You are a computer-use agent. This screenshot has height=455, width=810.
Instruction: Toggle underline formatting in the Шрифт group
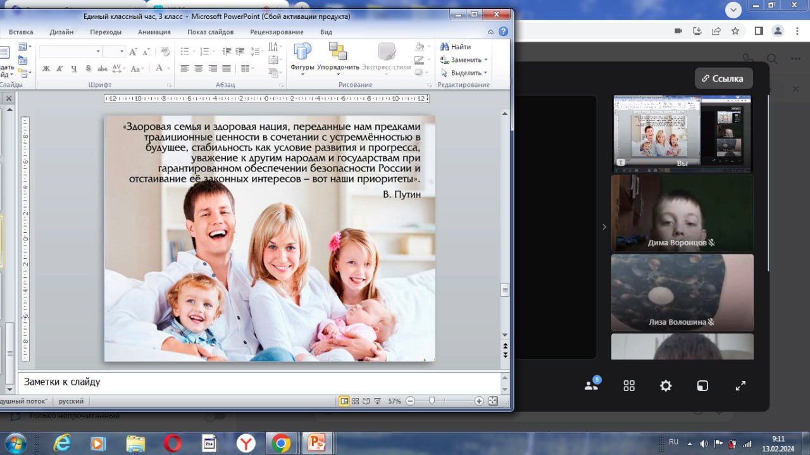74,68
